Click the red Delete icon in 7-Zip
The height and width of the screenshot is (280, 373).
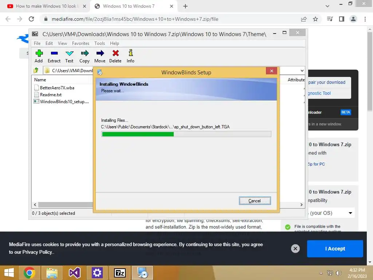coord(115,56)
